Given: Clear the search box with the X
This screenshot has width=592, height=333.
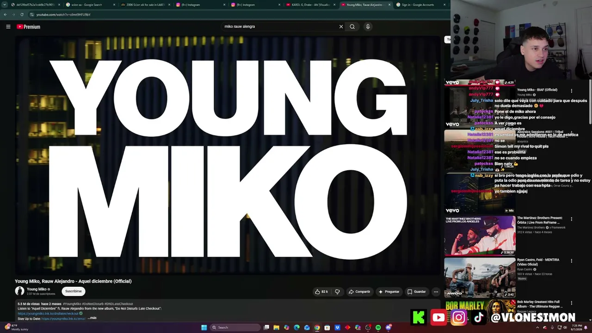Looking at the screenshot, I should 341,26.
